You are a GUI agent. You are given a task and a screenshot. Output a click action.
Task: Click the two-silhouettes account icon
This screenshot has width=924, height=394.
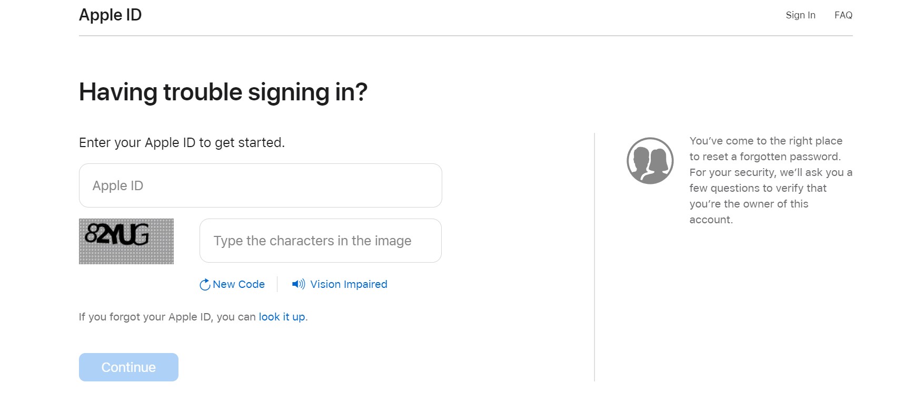point(650,159)
